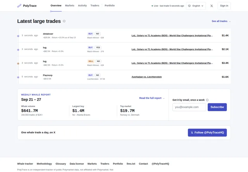Click the timeline dot for dotaloser trade

pyautogui.click(x=18, y=36)
